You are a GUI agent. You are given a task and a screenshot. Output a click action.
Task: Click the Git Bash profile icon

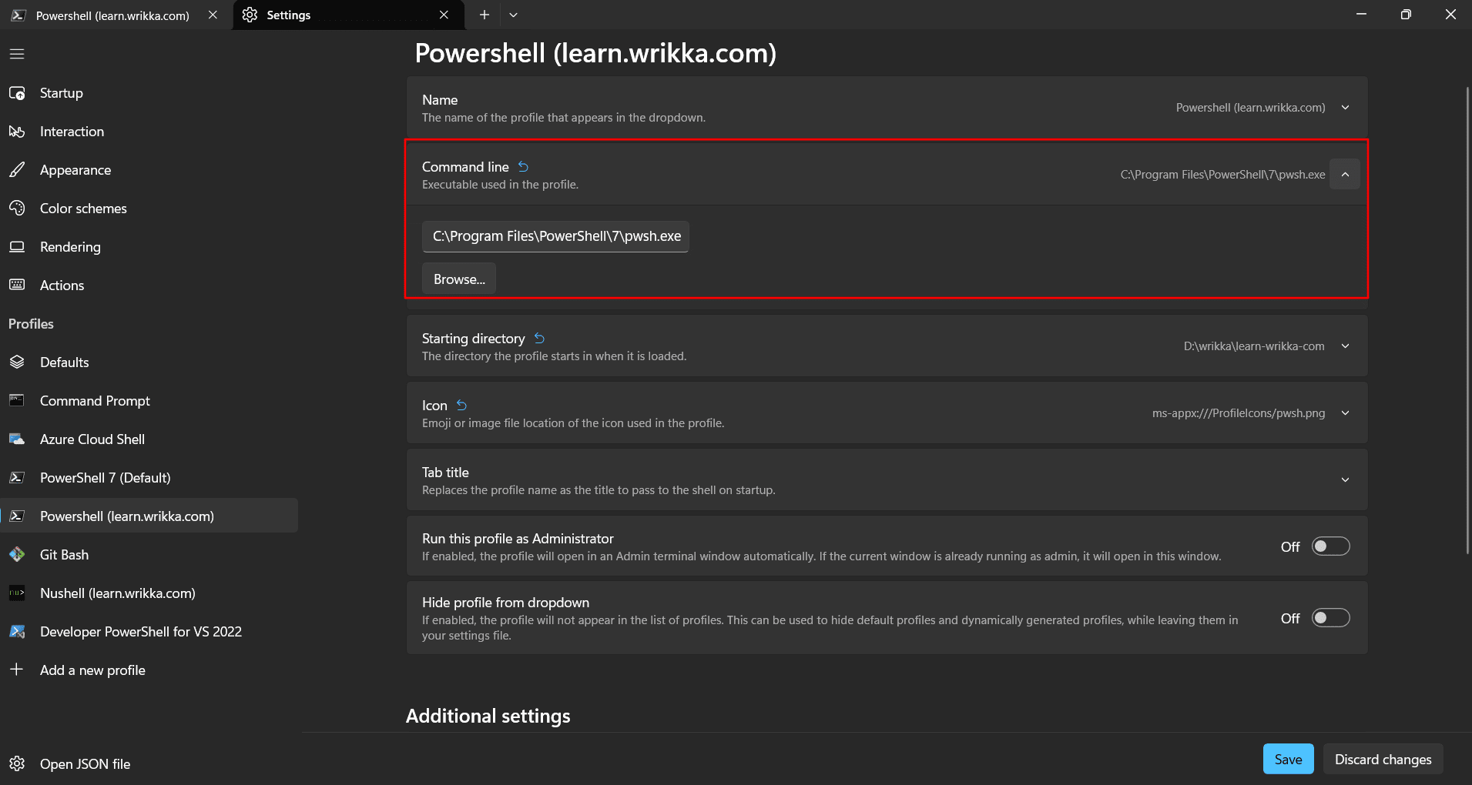pos(17,555)
